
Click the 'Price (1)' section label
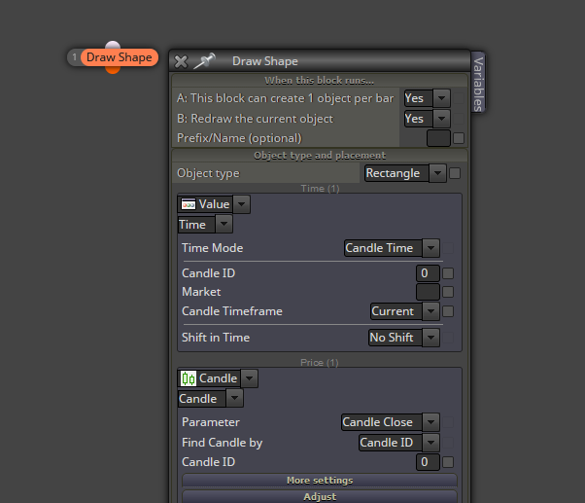pyautogui.click(x=320, y=363)
